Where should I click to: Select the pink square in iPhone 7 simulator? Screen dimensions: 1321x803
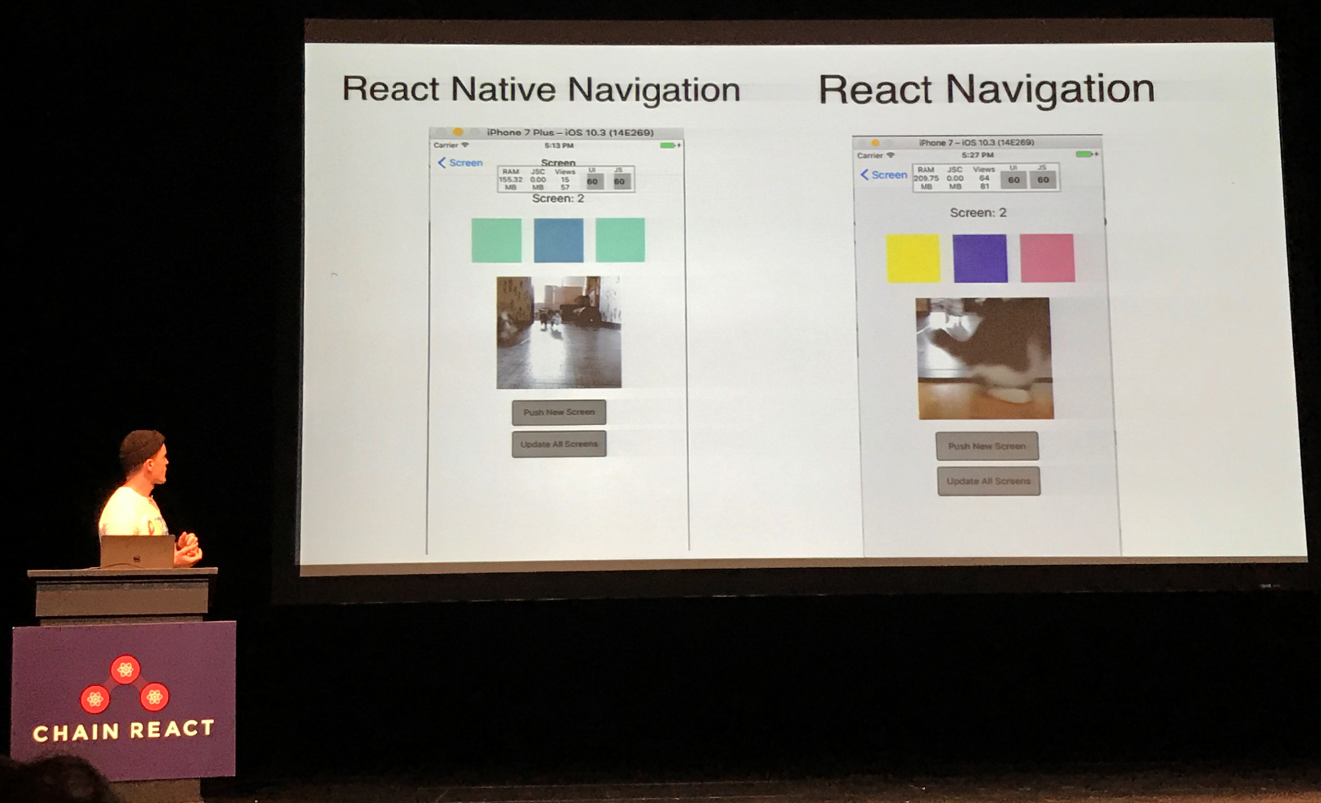tap(1047, 259)
